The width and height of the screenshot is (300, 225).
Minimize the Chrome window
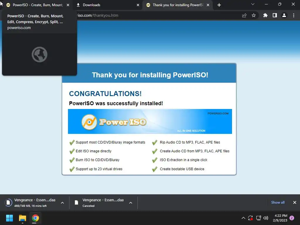click(266, 4)
